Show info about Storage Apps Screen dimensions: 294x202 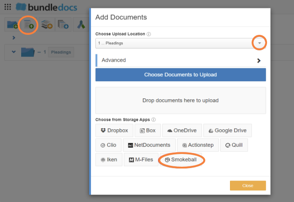tap(154, 120)
